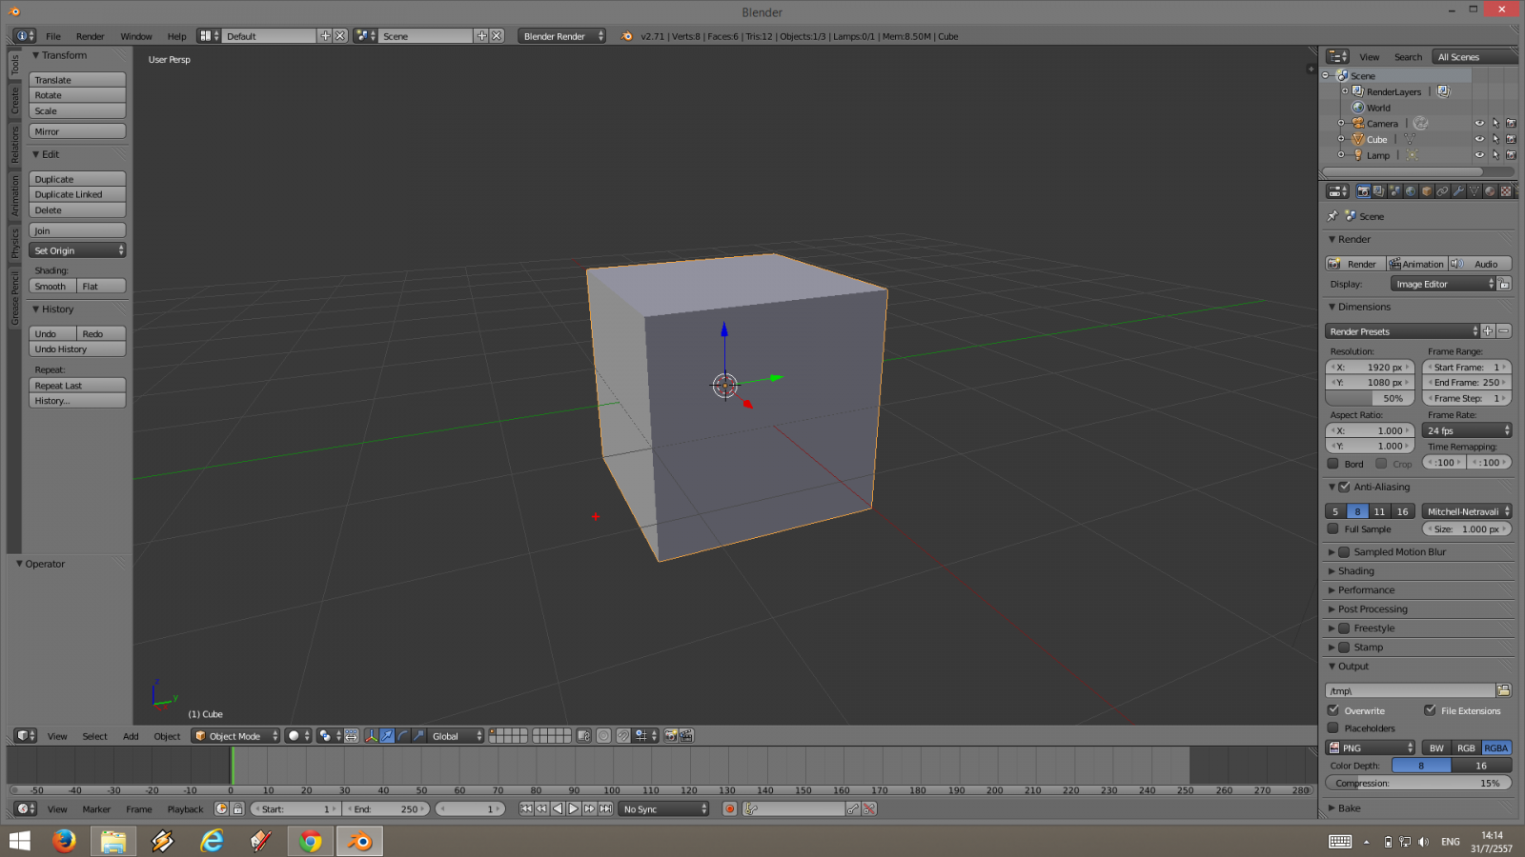
Task: Open the Global orientation dropdown
Action: pyautogui.click(x=457, y=736)
